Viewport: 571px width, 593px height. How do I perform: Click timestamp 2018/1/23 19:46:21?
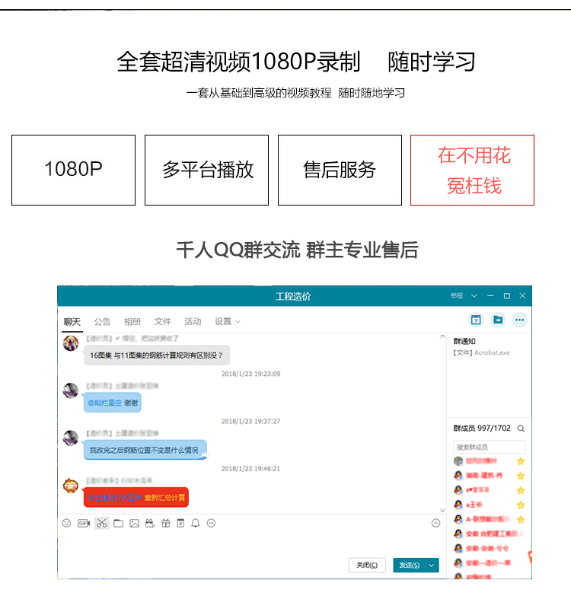[x=250, y=469]
